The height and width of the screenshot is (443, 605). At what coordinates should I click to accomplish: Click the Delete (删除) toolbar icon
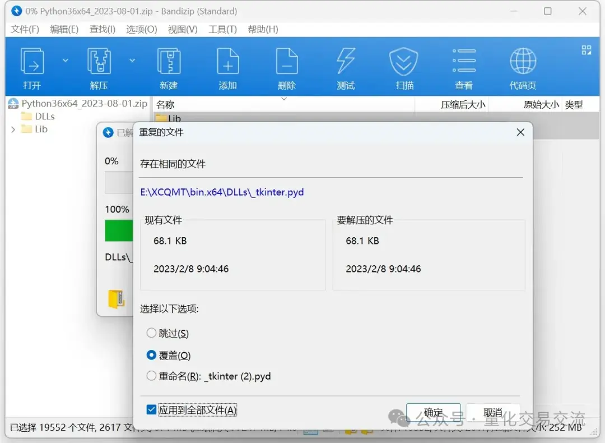pyautogui.click(x=287, y=61)
